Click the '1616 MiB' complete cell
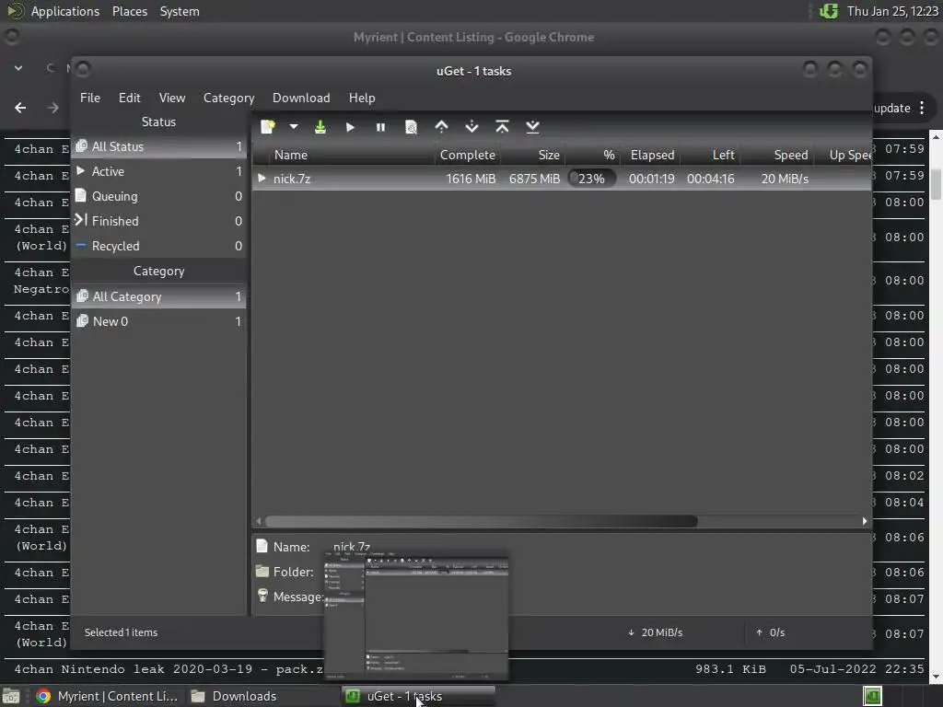The image size is (943, 707). click(x=471, y=179)
